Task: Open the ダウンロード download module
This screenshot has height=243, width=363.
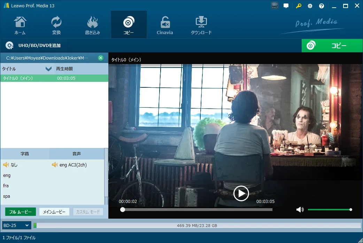Action: pyautogui.click(x=201, y=25)
